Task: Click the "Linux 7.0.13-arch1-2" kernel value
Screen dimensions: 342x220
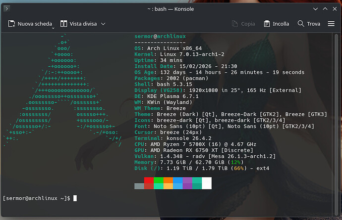Action: tap(192, 54)
